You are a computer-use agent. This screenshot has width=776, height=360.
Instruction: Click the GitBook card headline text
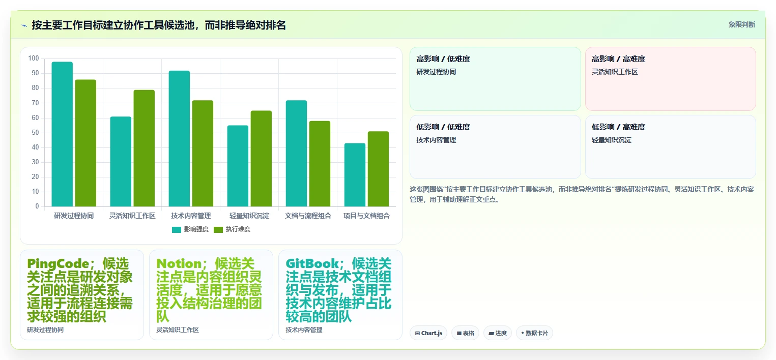point(339,290)
